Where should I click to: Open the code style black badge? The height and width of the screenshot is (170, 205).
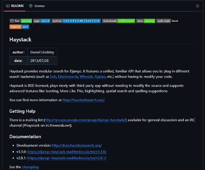click(168, 21)
